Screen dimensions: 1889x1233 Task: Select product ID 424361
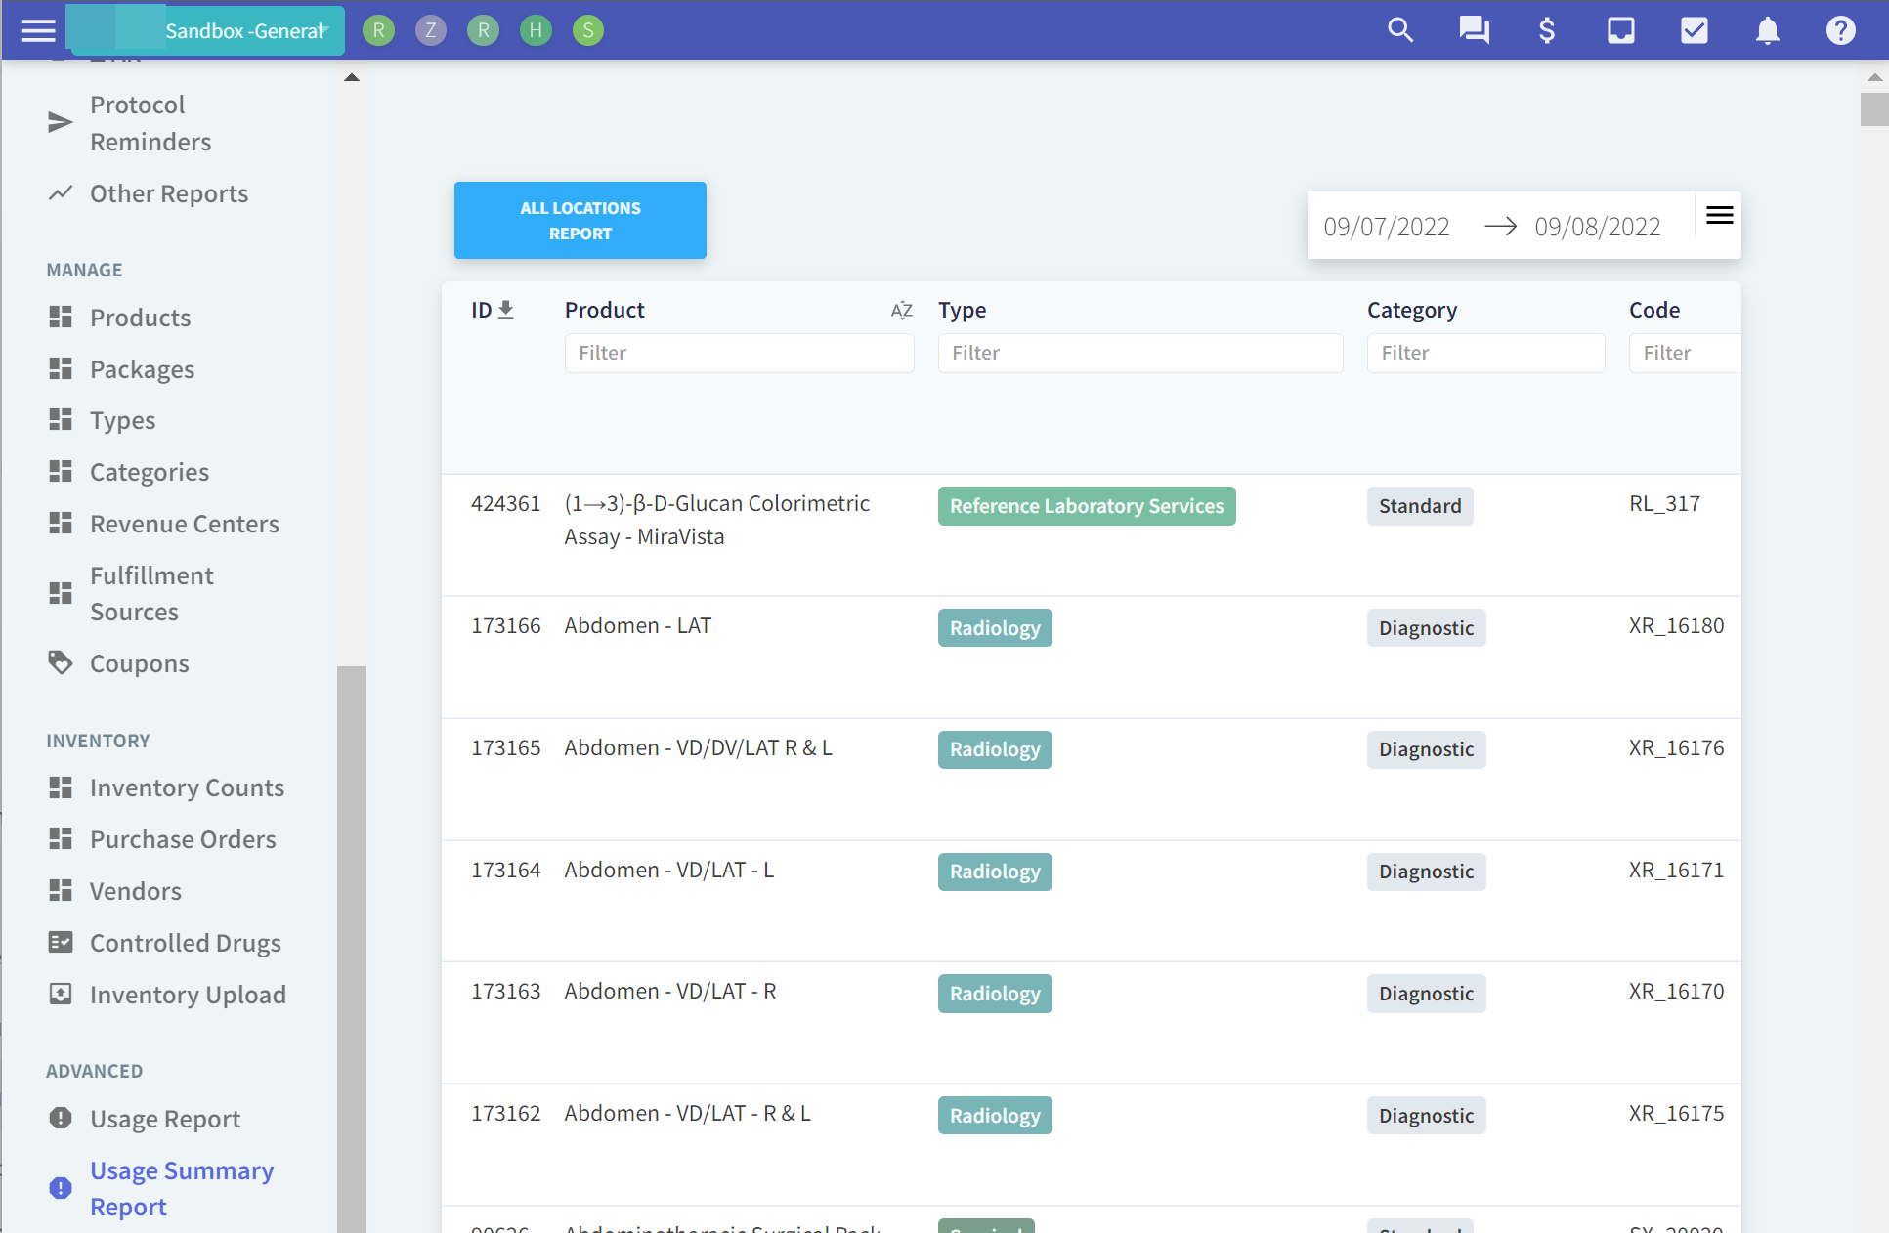pyautogui.click(x=505, y=504)
